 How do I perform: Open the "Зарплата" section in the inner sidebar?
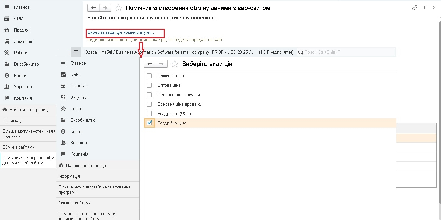pyautogui.click(x=79, y=143)
